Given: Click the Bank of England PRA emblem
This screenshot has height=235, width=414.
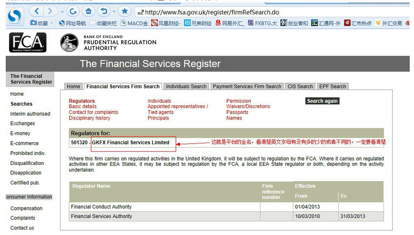Looking at the screenshot, I should tap(69, 42).
